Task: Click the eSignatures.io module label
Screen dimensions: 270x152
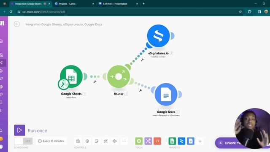Action: tap(159, 53)
